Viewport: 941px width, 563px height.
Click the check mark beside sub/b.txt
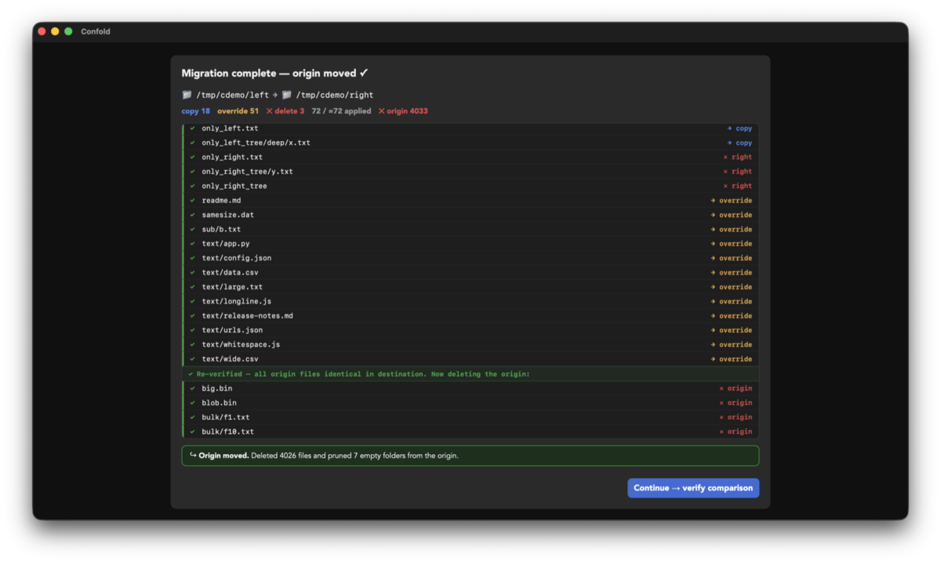(192, 229)
